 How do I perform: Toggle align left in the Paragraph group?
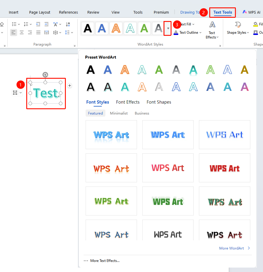[14, 33]
